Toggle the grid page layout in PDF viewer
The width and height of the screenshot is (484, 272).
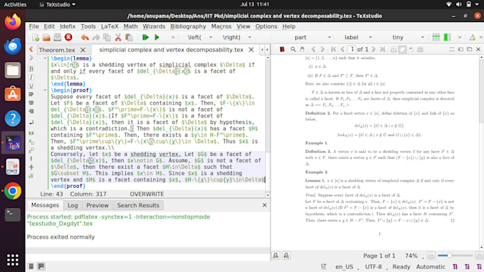point(420,49)
